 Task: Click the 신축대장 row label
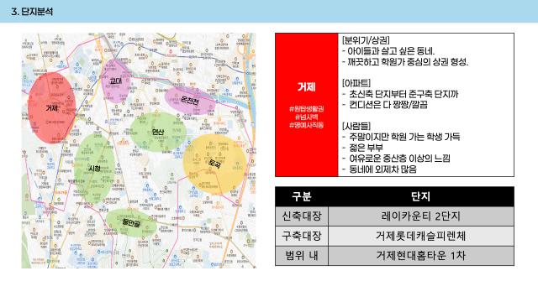click(302, 216)
